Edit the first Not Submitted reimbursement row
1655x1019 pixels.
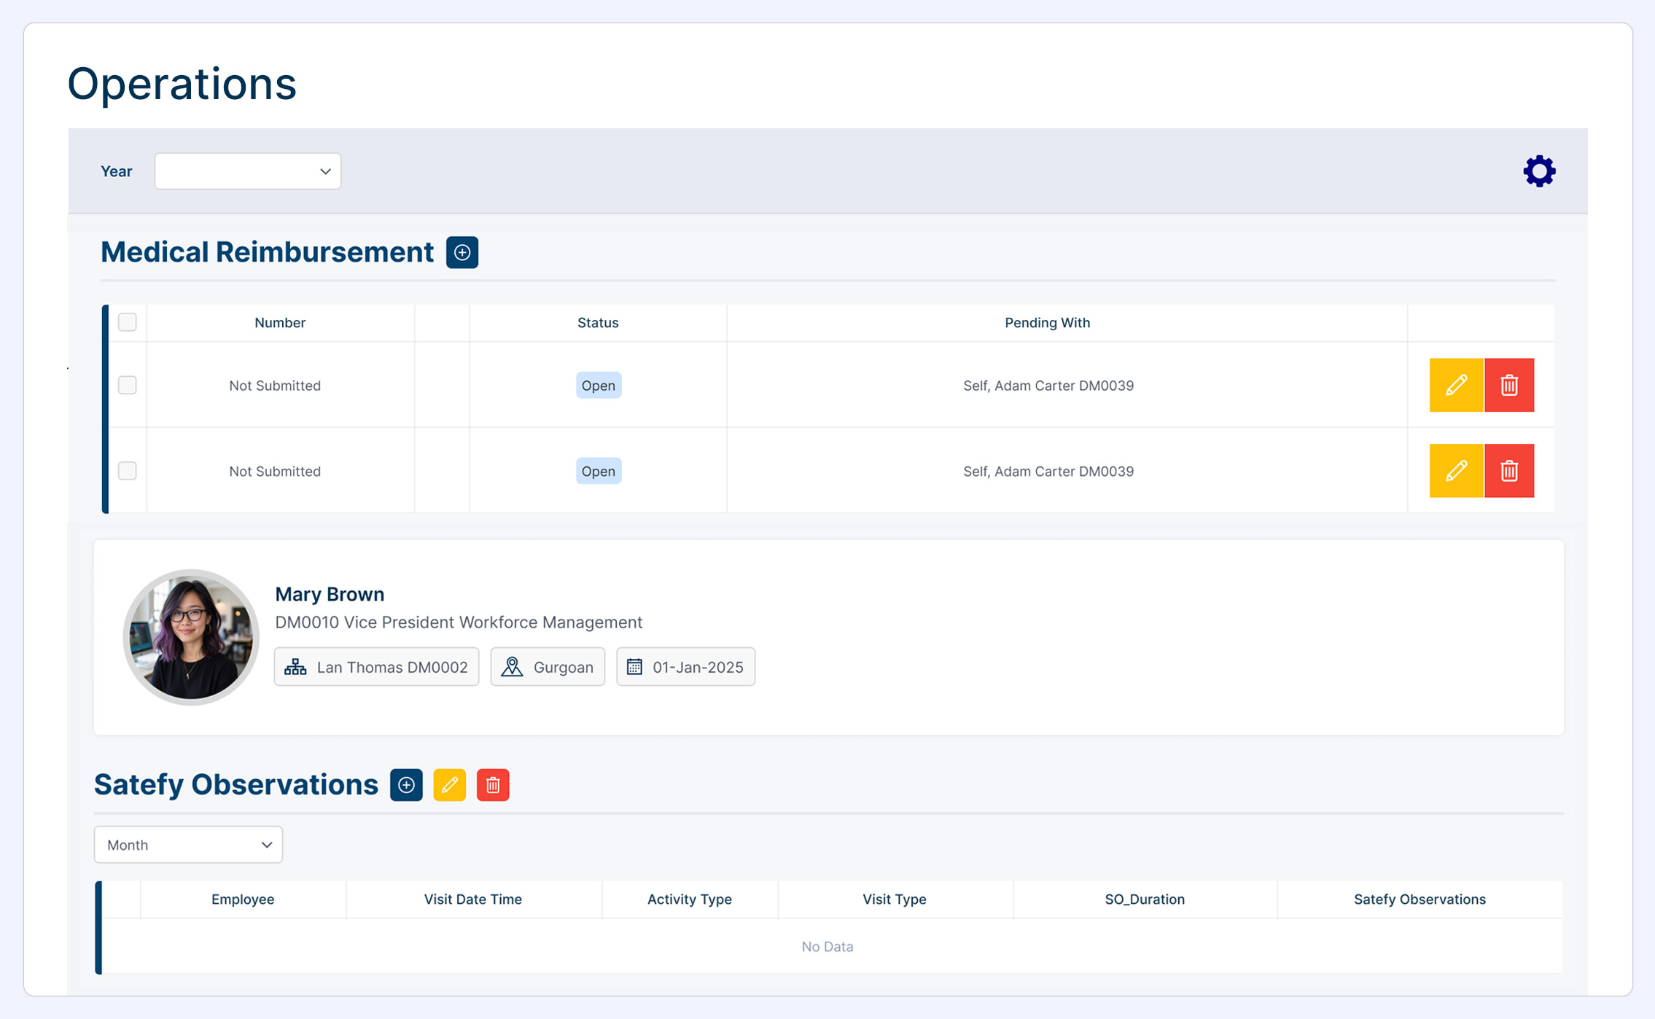(1455, 385)
